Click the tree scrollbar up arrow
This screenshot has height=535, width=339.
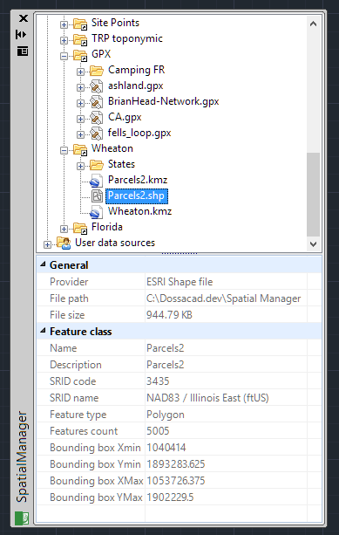(313, 24)
